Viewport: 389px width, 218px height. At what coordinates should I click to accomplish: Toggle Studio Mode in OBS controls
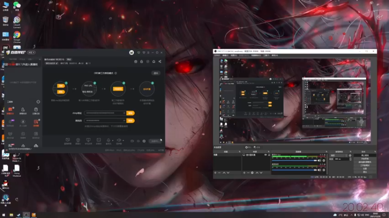tap(365, 165)
